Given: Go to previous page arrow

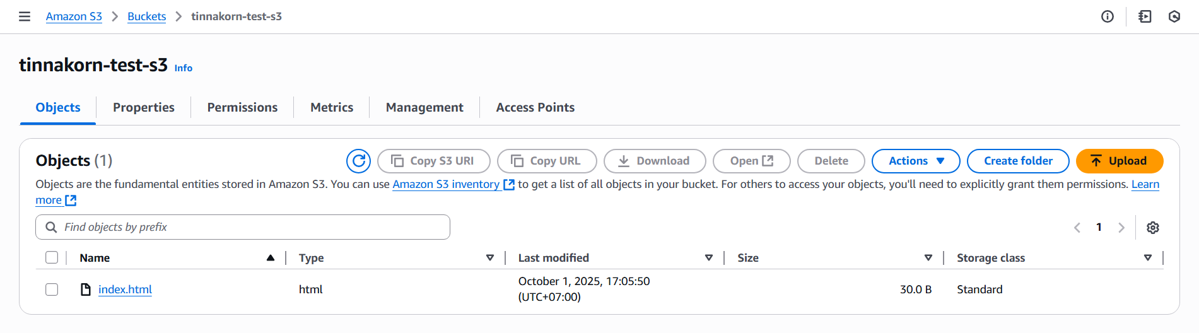Looking at the screenshot, I should click(x=1077, y=228).
